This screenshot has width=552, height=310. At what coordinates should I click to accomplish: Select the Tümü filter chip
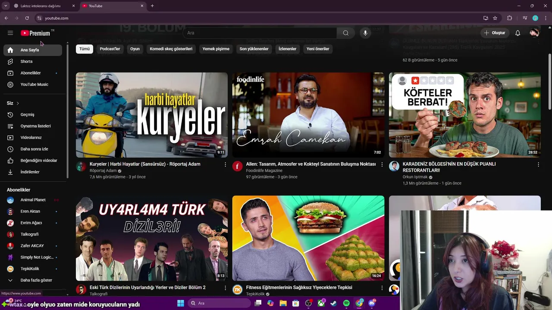pos(85,49)
